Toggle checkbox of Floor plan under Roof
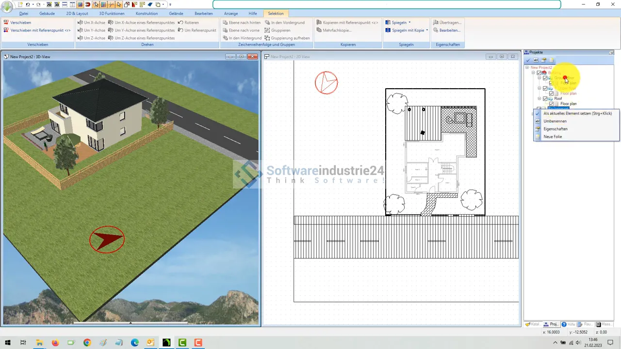Image resolution: width=621 pixels, height=349 pixels. (x=551, y=104)
